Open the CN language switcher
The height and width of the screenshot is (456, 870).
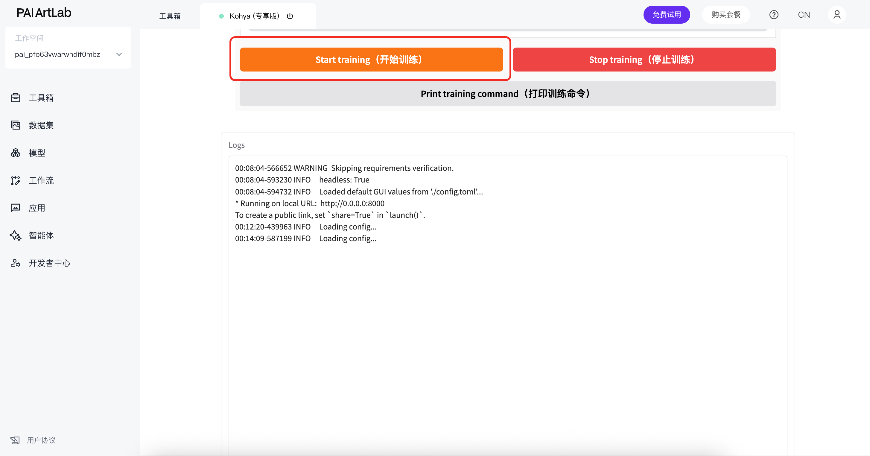(804, 15)
